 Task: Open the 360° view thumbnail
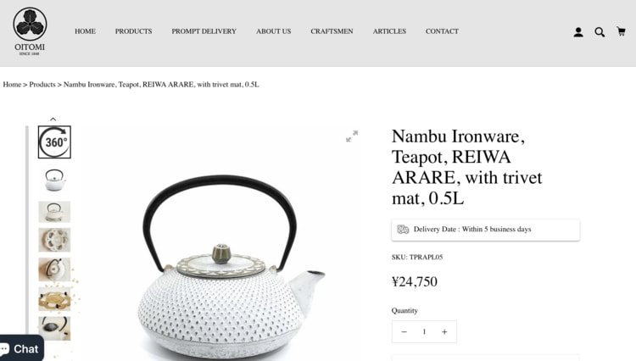pyautogui.click(x=54, y=142)
